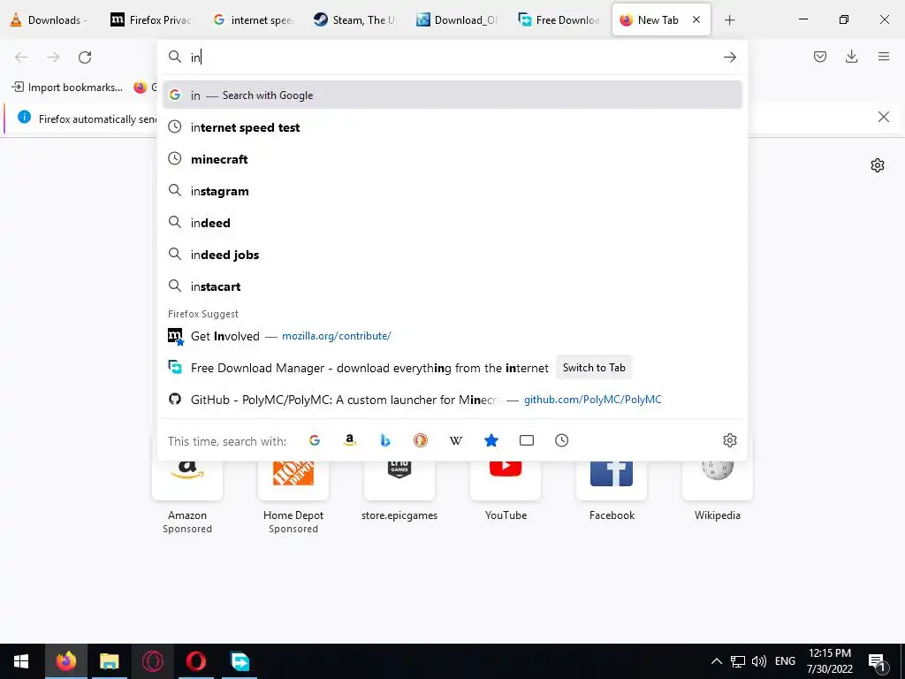
Task: Search this time with Bing icon
Action: tap(385, 440)
